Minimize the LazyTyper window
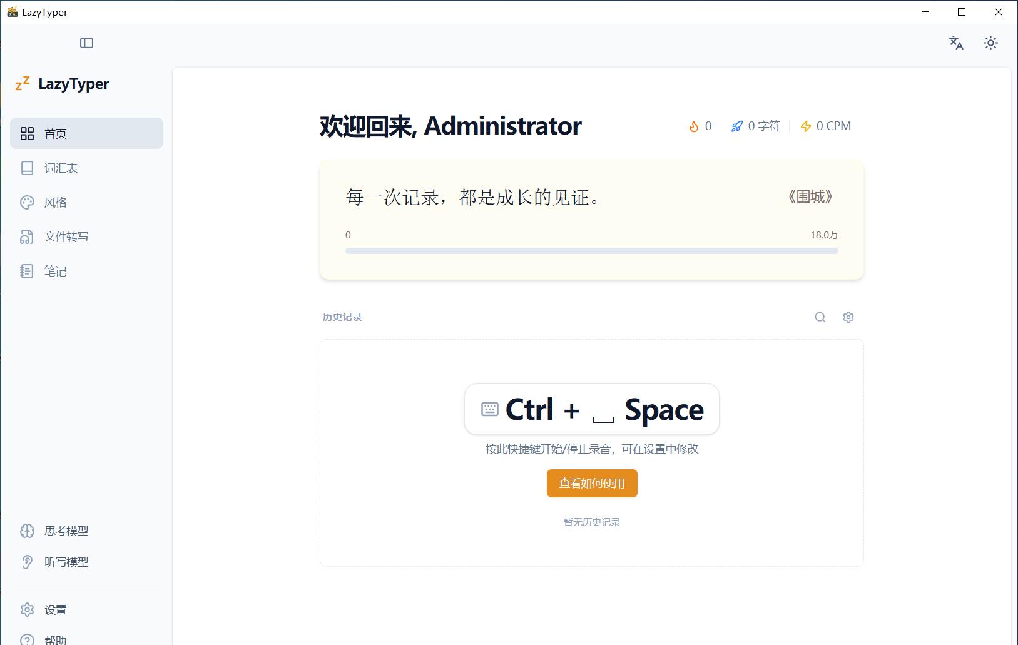Image resolution: width=1018 pixels, height=645 pixels. click(x=925, y=12)
